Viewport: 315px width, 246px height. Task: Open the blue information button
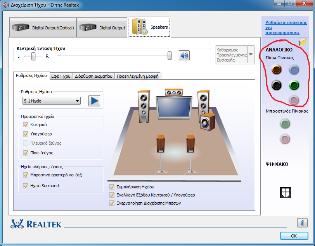point(302,222)
